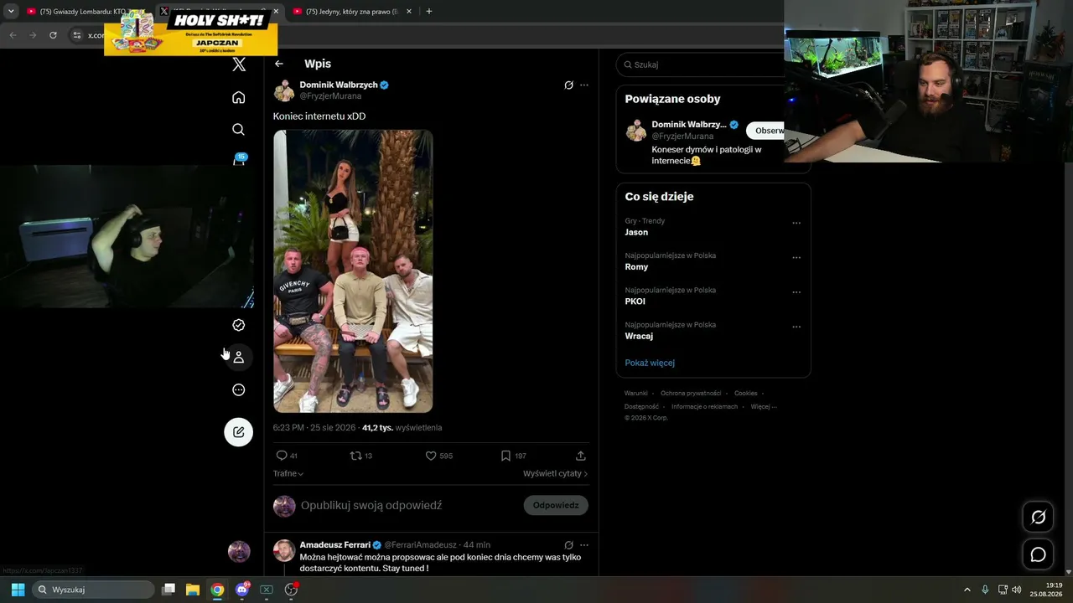Screen dimensions: 1073x603
Task: Open the Jason trending topic
Action: pyautogui.click(x=636, y=232)
